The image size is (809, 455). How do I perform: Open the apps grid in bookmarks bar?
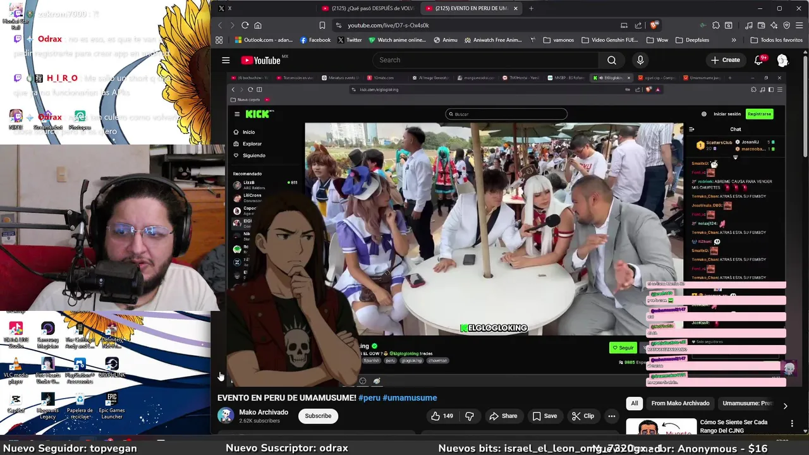(x=219, y=40)
